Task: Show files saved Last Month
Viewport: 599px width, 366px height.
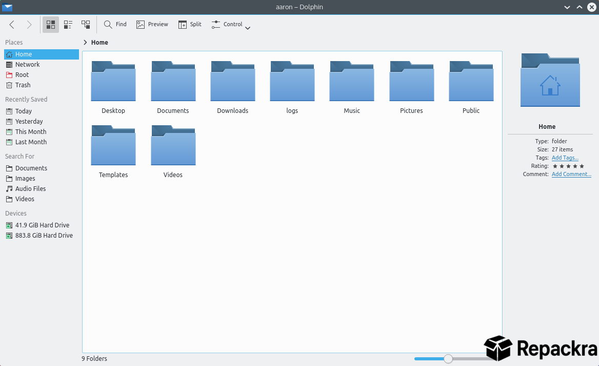Action: (x=41, y=142)
